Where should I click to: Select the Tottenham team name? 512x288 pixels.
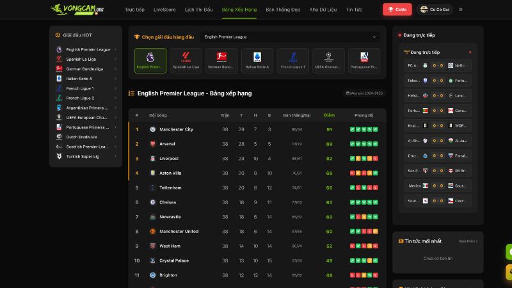click(170, 188)
